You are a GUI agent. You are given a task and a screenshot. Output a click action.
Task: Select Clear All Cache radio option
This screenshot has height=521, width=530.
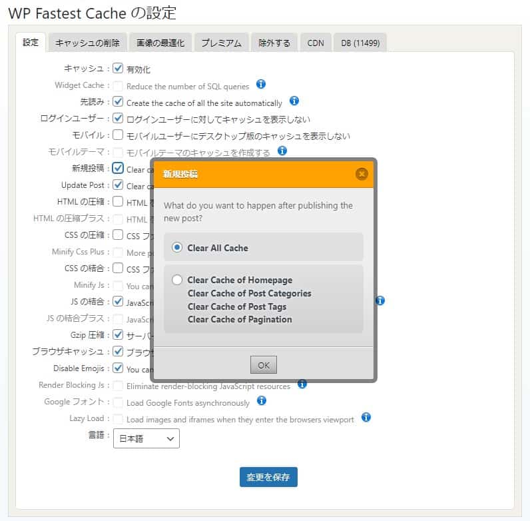[177, 247]
